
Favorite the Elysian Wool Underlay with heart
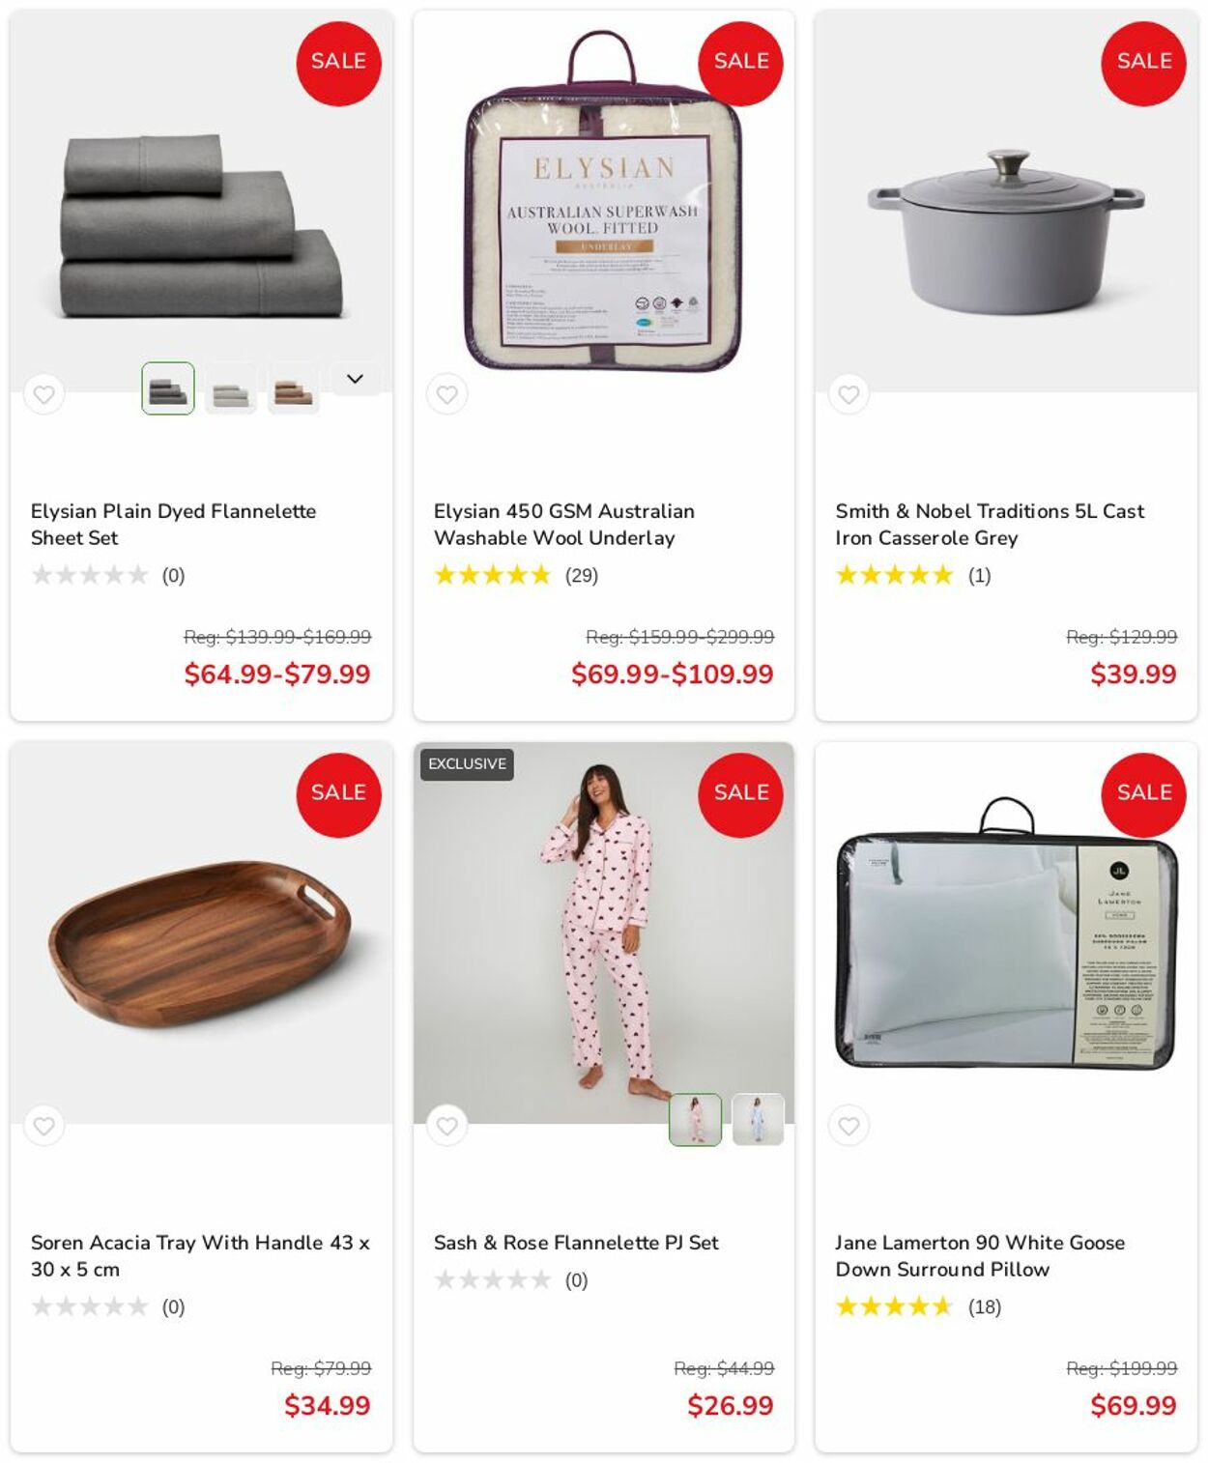(x=446, y=394)
